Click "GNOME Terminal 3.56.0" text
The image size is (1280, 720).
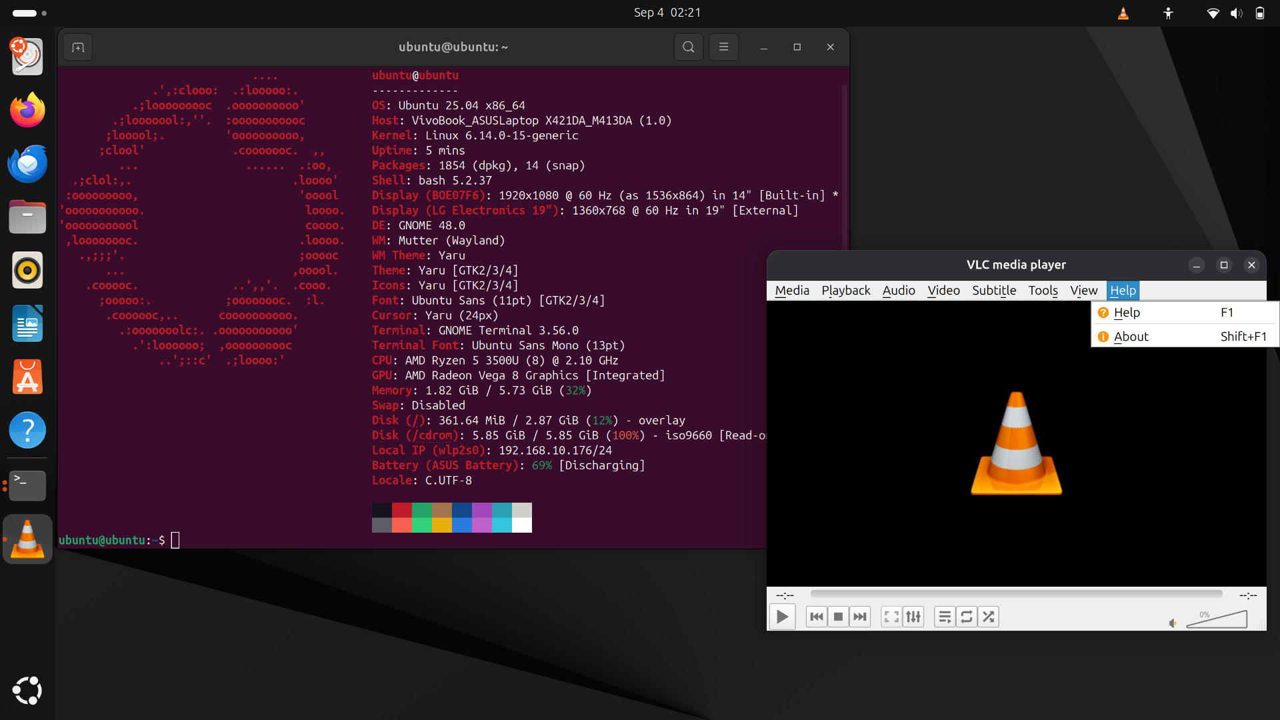point(508,331)
